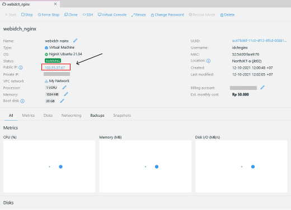Select the Rp 50.000 monthly cost
The height and width of the screenshot is (210, 291).
(240, 94)
